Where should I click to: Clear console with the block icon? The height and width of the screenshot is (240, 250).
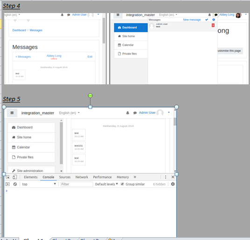coord(15,184)
